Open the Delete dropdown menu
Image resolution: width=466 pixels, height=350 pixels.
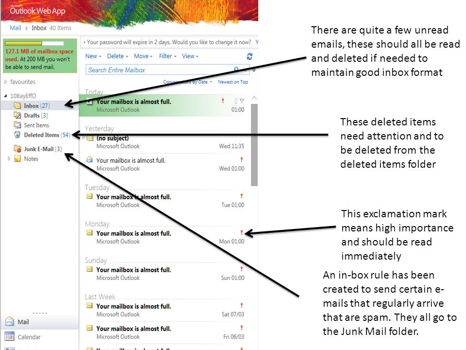pos(117,56)
